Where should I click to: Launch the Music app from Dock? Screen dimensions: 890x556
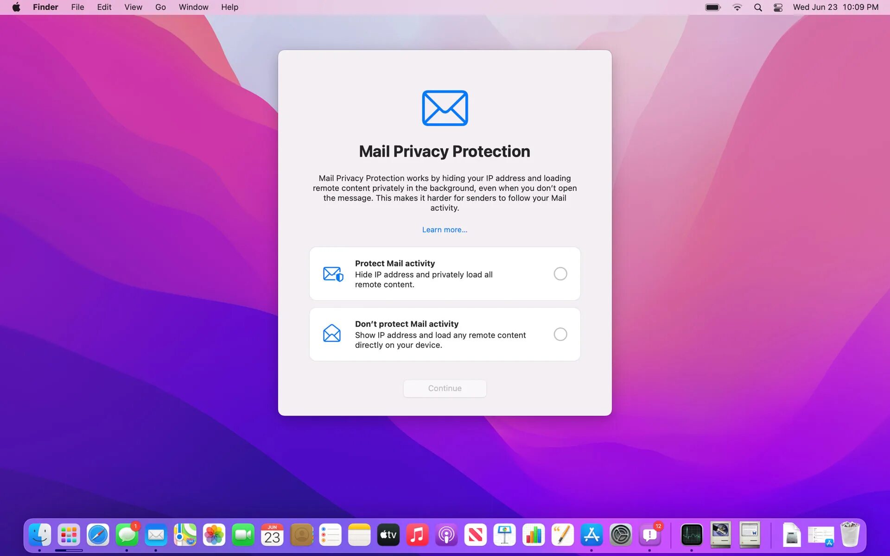(417, 535)
